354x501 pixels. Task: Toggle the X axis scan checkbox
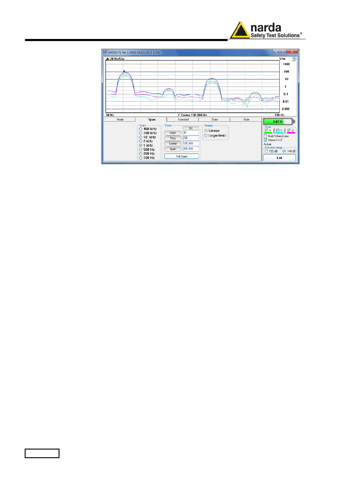266,130
